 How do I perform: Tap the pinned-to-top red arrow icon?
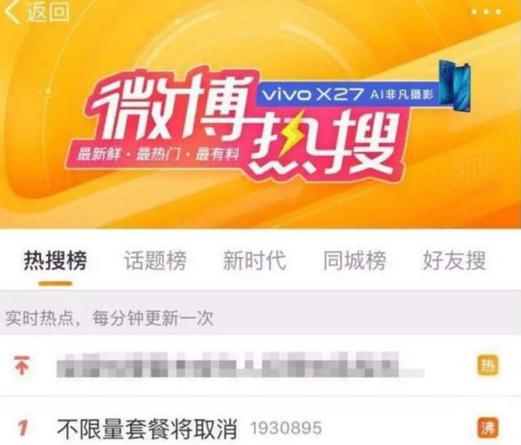[x=22, y=365]
